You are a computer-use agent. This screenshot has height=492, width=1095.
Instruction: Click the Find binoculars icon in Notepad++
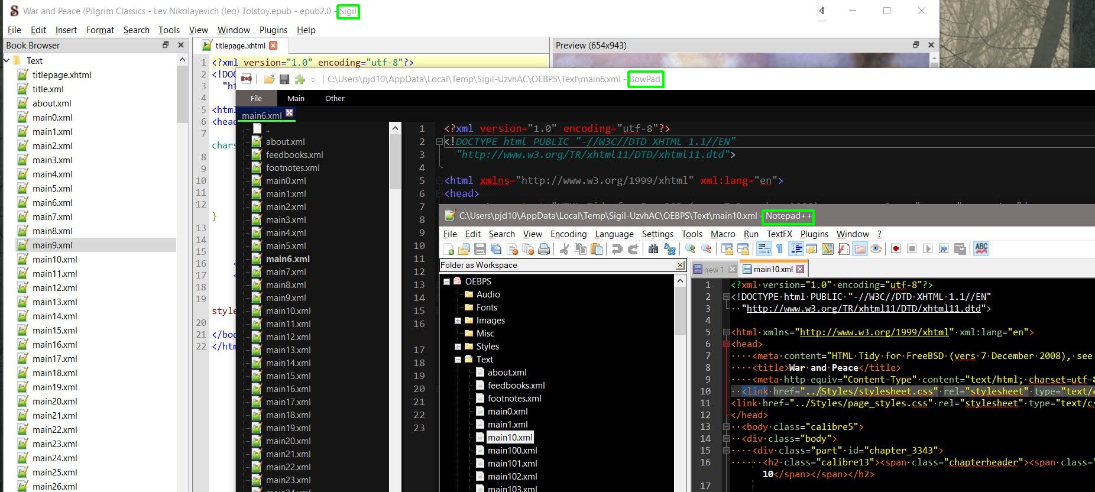pyautogui.click(x=653, y=249)
